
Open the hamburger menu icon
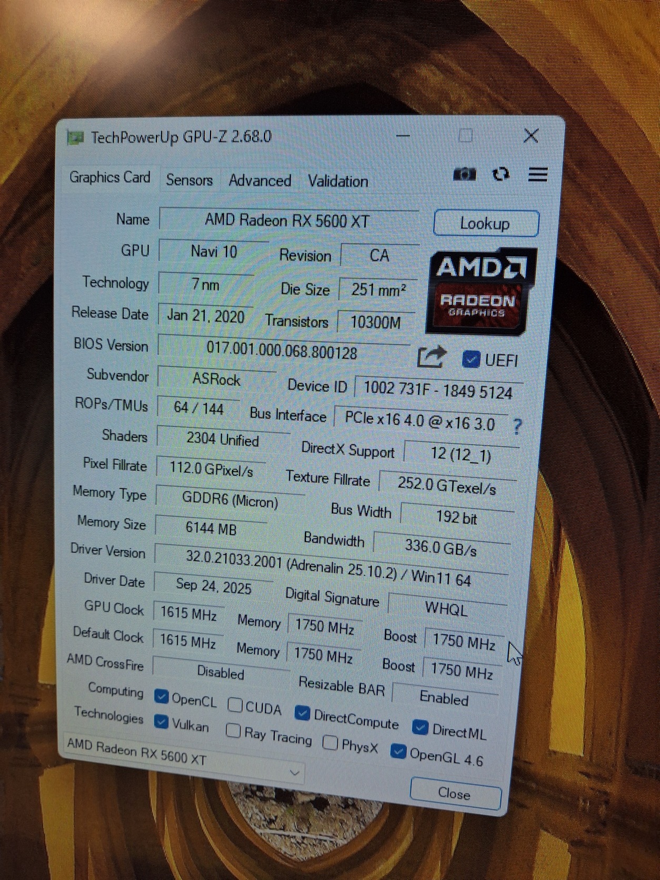[x=537, y=174]
